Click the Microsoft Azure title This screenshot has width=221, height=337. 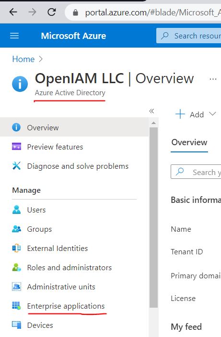pyautogui.click(x=73, y=36)
